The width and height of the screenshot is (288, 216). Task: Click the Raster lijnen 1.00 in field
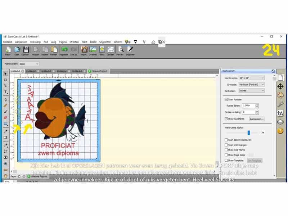249,105
